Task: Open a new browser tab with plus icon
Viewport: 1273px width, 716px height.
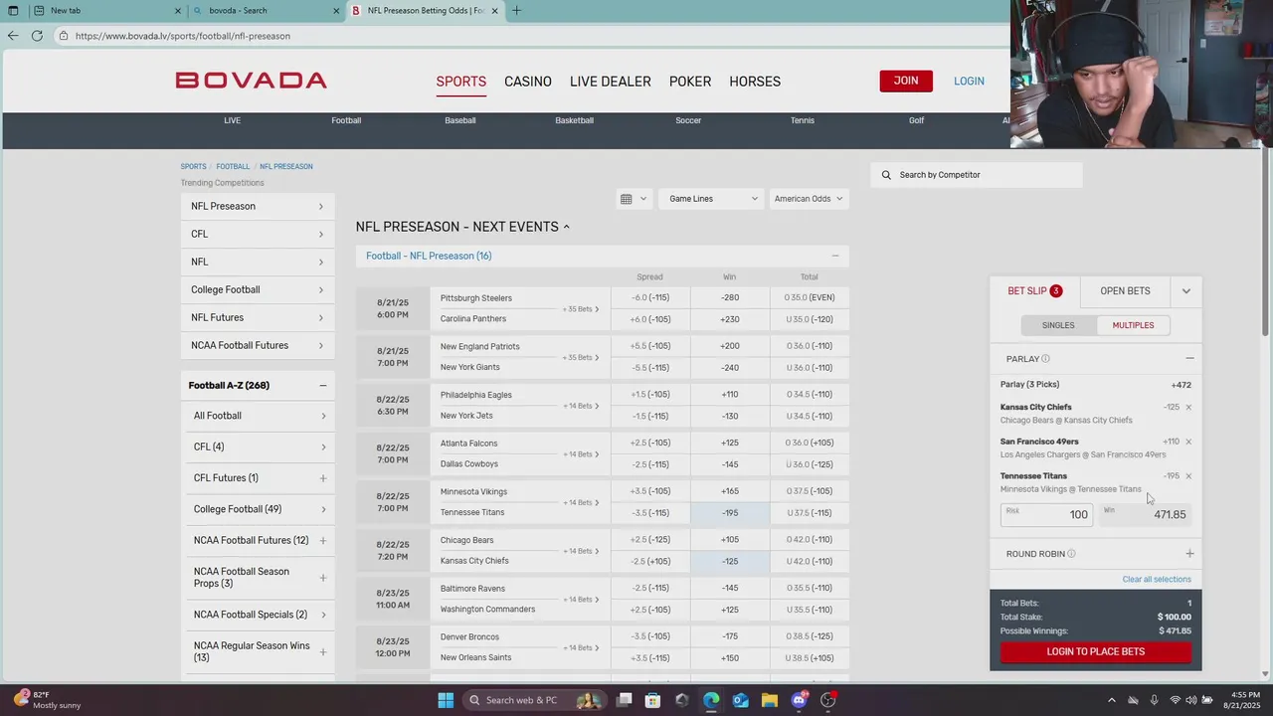Action: pyautogui.click(x=516, y=11)
